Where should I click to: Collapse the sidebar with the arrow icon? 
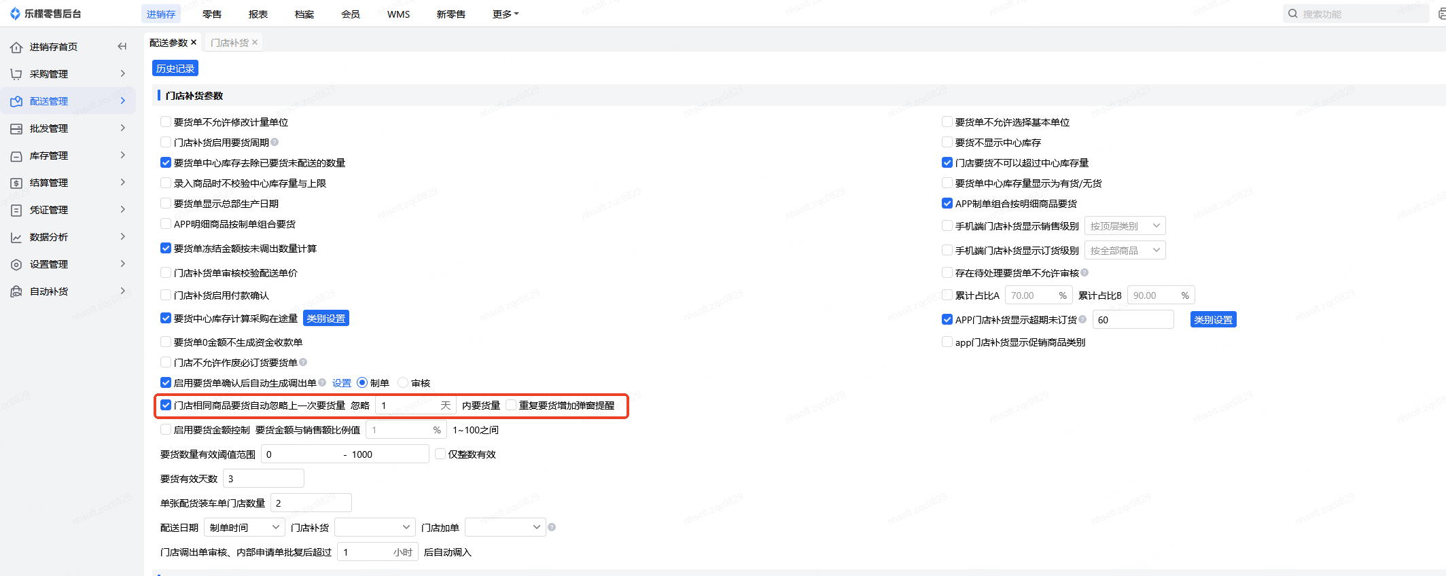[122, 46]
